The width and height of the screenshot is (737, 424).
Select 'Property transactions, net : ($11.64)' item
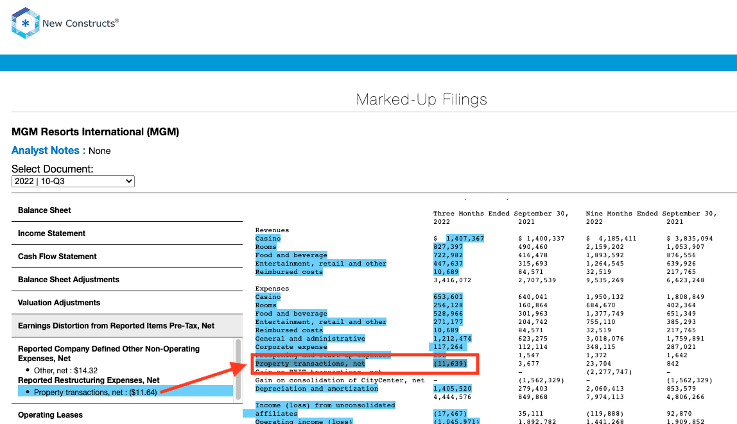(96, 392)
